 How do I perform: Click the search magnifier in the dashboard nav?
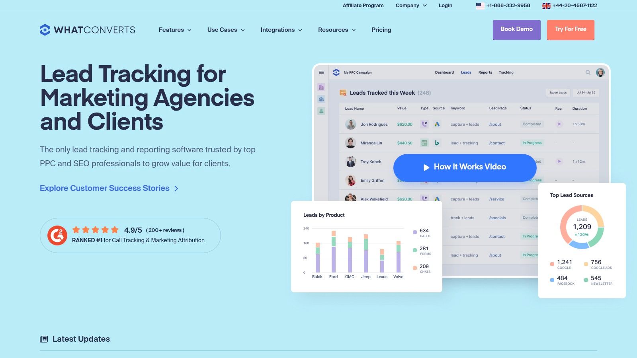588,72
